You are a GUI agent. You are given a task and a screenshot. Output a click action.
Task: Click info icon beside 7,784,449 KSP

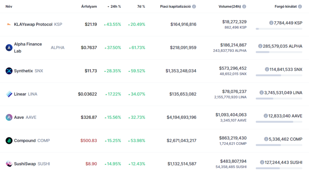coord(271,23)
